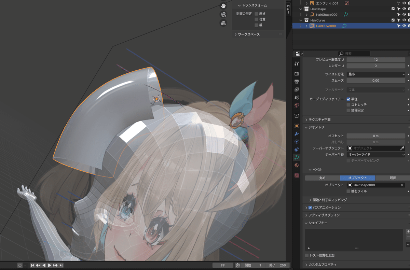Click eyedropper in テーパーオブジェクト field

(x=402, y=148)
